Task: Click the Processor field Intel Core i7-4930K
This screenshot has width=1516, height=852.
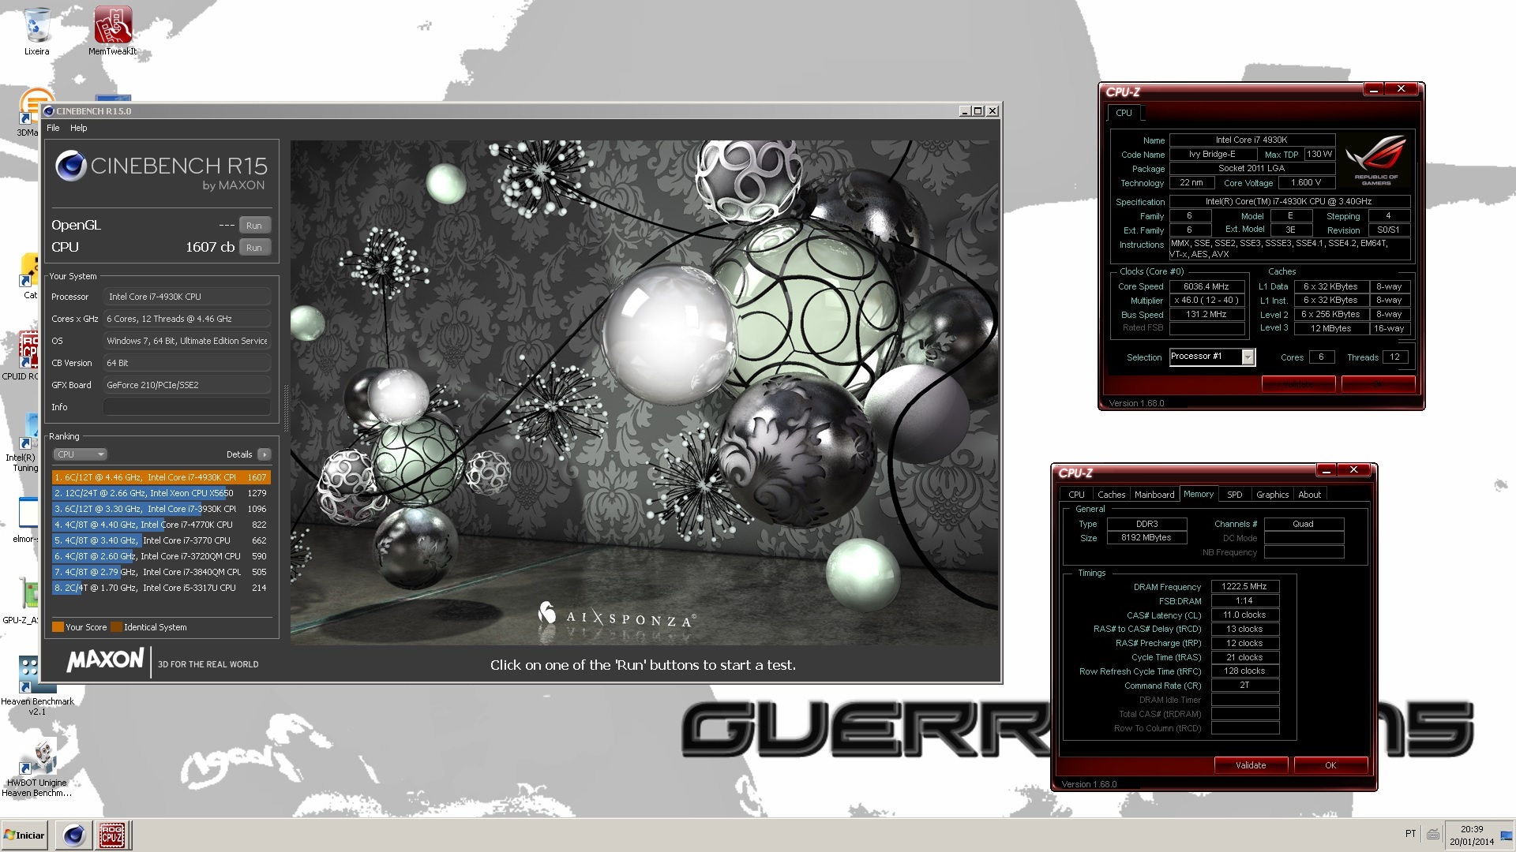Action: tap(187, 297)
